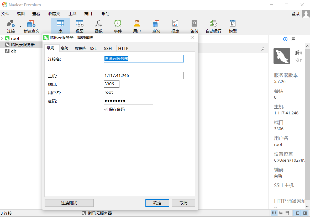Screen dimensions: 310x217
Task: Click the 登录 link
Action: click(x=295, y=14)
